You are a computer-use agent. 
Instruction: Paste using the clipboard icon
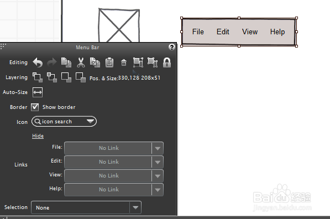pos(109,62)
